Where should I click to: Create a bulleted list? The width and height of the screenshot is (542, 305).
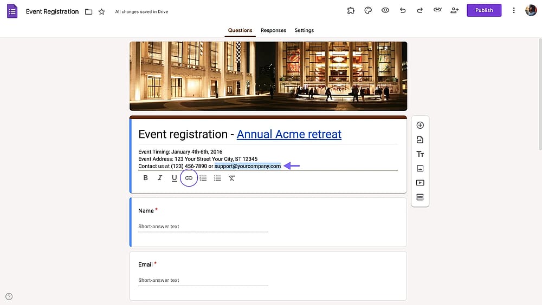coord(217,178)
